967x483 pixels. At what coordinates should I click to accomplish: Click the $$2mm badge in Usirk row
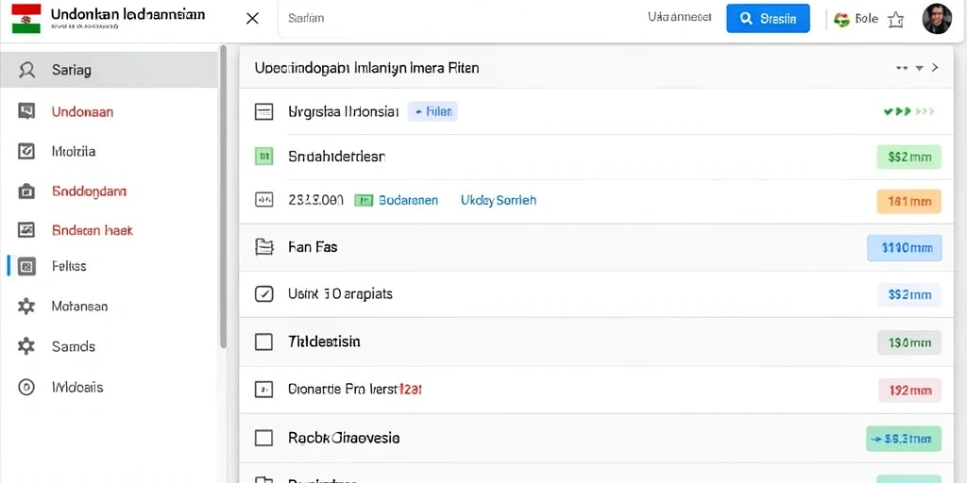(x=909, y=295)
